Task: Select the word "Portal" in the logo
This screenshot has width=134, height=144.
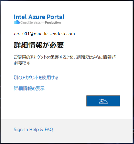Action: (55, 17)
